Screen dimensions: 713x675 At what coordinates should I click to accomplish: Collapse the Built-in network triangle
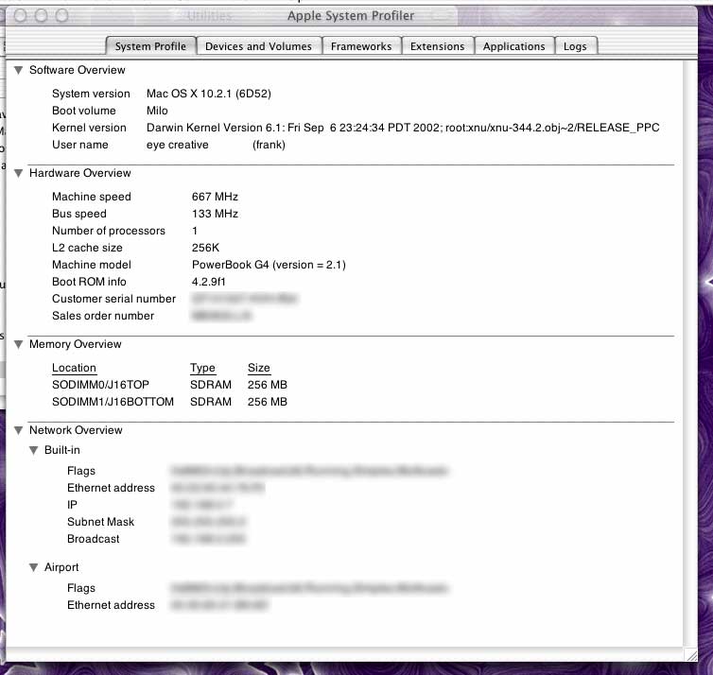coord(34,450)
